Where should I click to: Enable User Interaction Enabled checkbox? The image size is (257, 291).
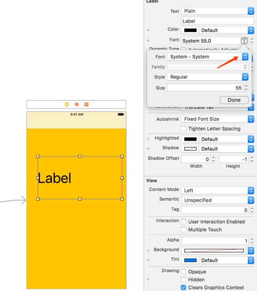click(x=183, y=222)
